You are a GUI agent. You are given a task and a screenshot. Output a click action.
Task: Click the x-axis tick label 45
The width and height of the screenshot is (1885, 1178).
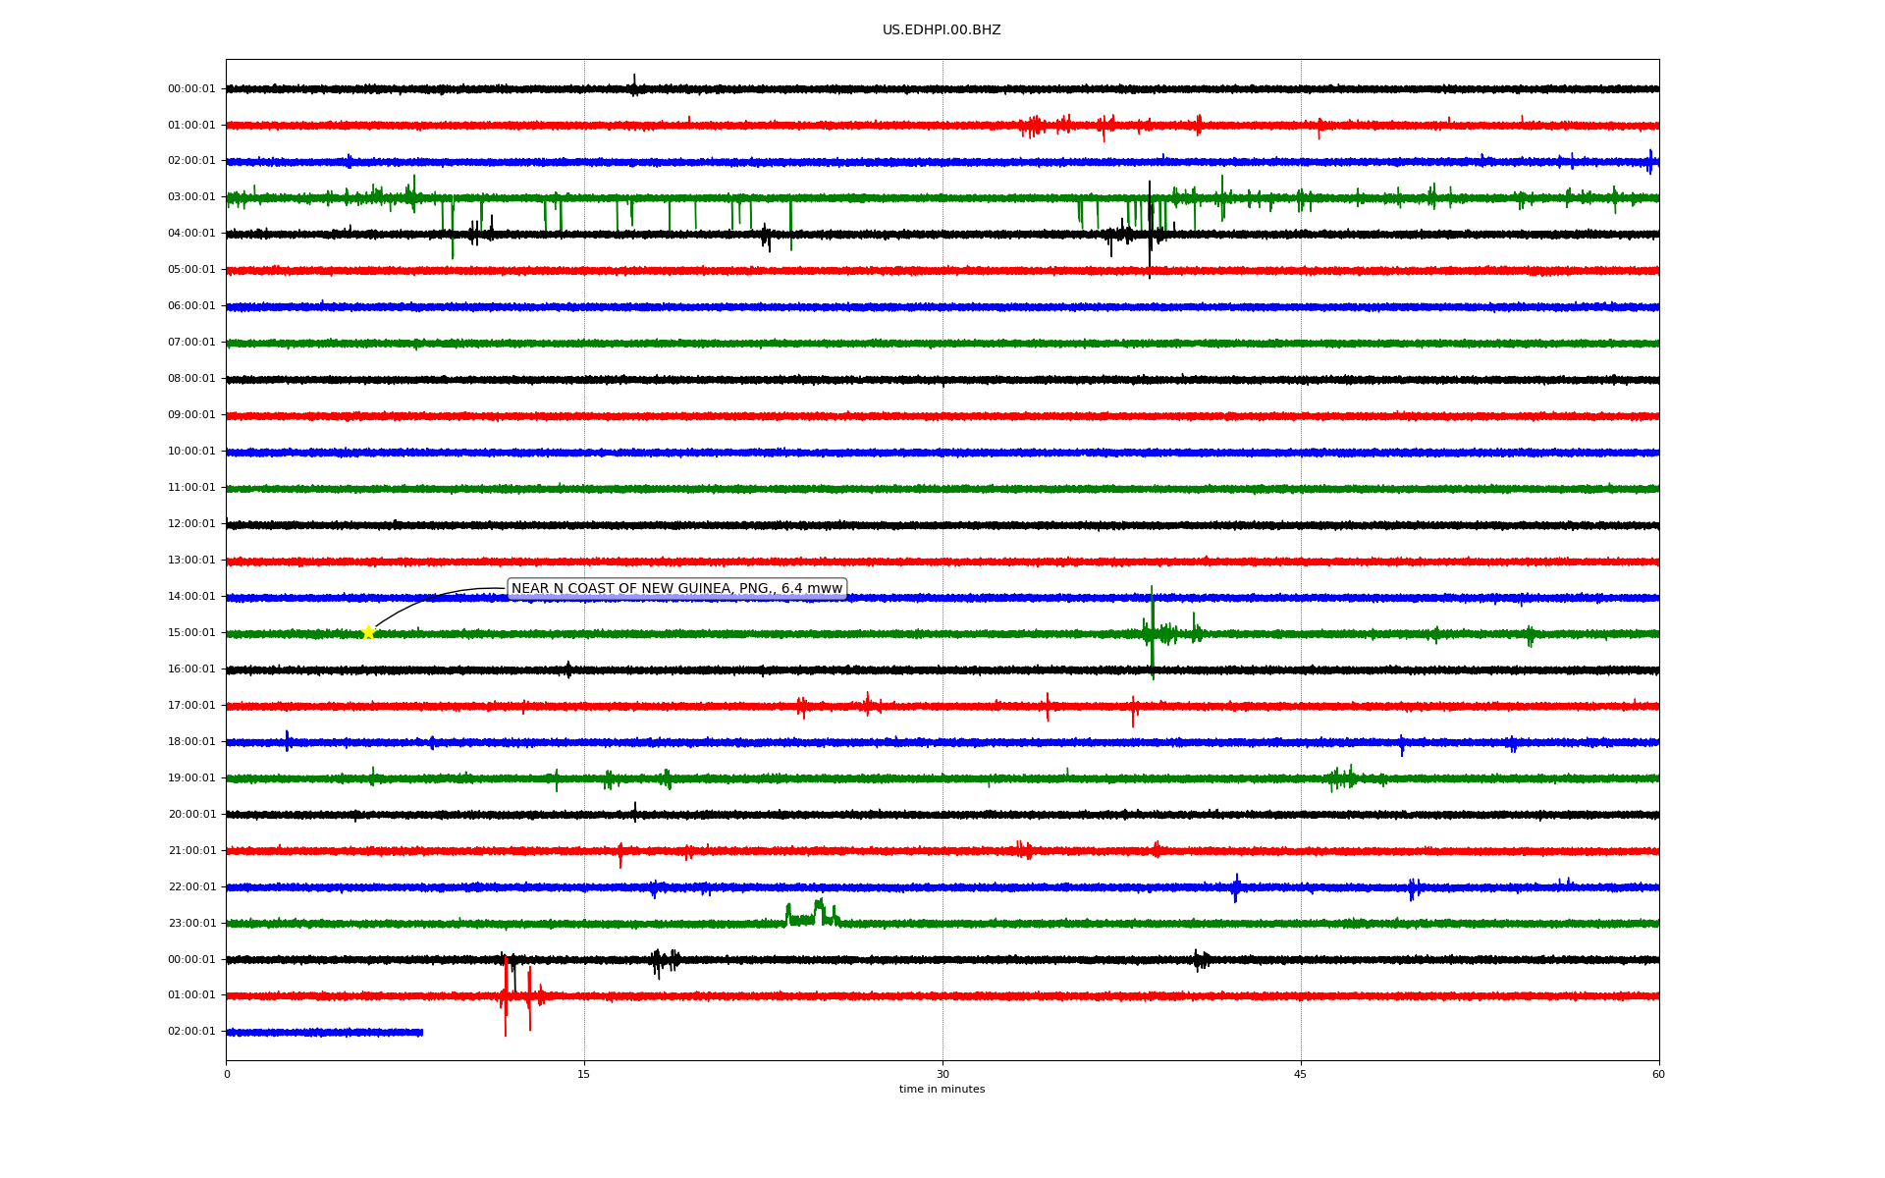[1301, 1075]
